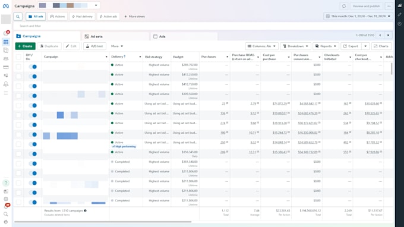Click the horizontal scrollbar under the table

click(103, 222)
